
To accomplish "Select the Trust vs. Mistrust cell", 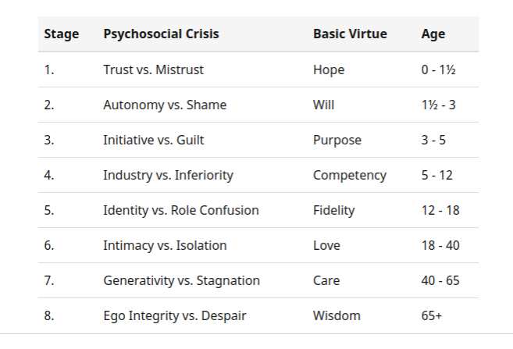I will (154, 69).
